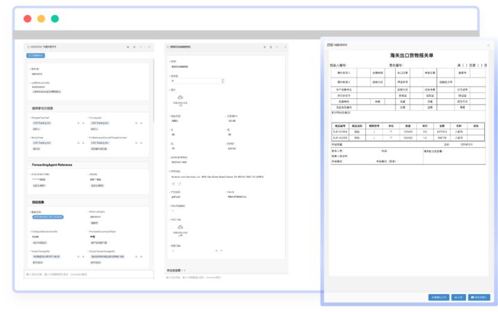Click the leftmost blue button in the print dialog footer
The height and width of the screenshot is (312, 498).
click(439, 297)
